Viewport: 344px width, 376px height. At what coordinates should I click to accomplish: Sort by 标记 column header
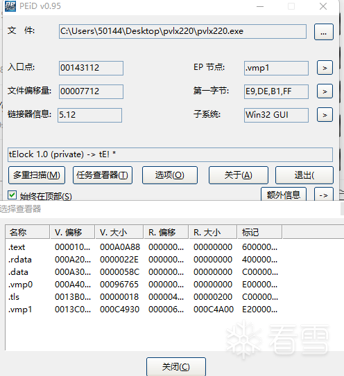click(x=260, y=232)
